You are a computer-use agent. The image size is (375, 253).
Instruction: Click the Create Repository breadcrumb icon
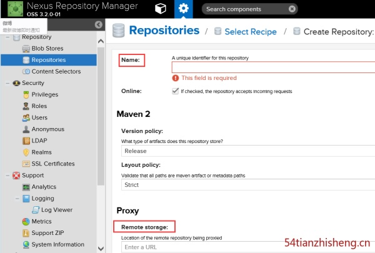pyautogui.click(x=296, y=31)
